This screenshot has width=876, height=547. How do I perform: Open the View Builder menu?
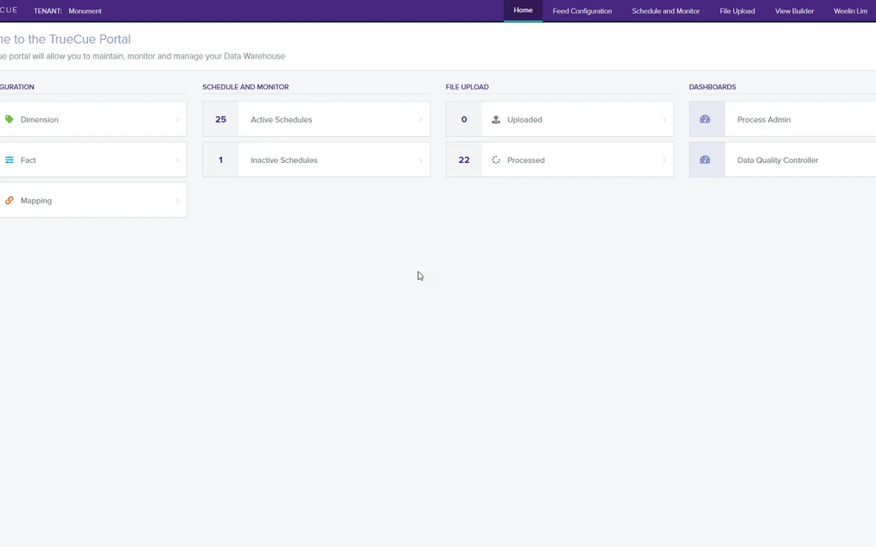click(794, 11)
